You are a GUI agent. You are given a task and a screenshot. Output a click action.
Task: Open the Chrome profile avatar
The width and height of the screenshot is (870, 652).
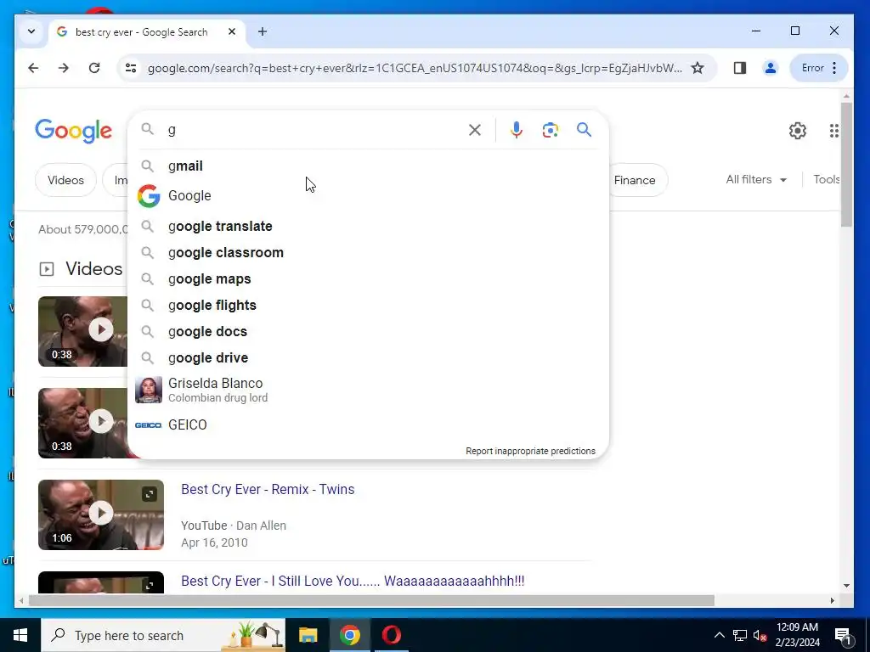(770, 68)
